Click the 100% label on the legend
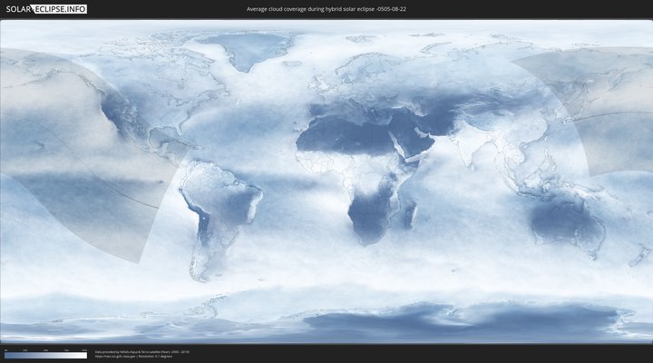 [x=85, y=349]
